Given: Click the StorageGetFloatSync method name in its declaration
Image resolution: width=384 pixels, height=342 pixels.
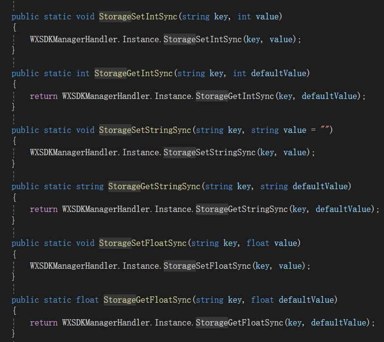Looking at the screenshot, I should pos(148,300).
